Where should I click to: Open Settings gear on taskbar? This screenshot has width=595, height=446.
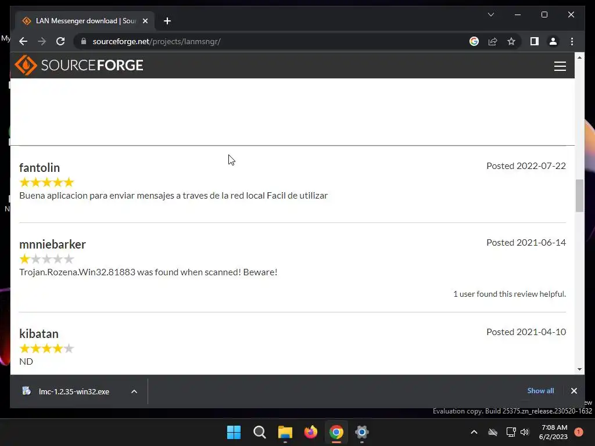pos(362,432)
